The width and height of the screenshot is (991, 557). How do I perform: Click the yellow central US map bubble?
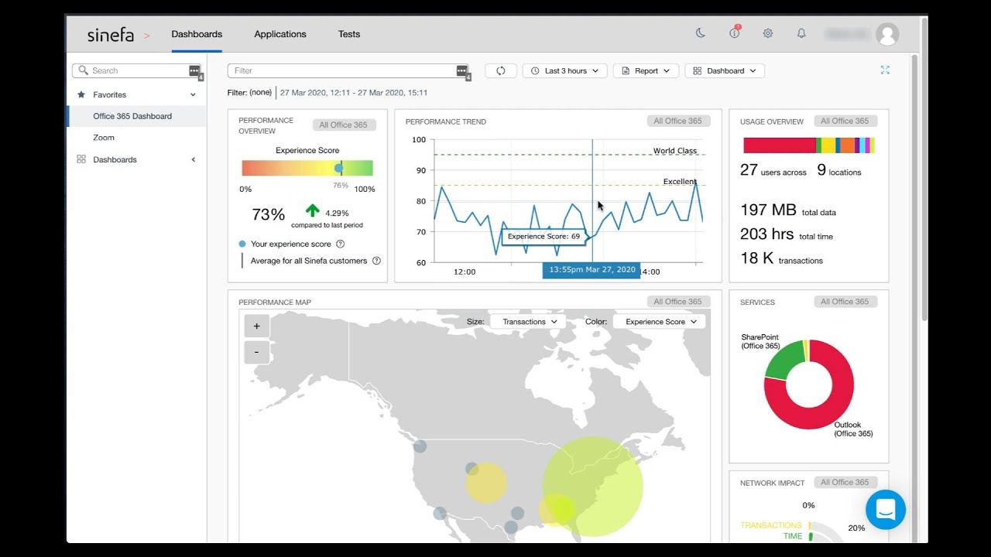[x=486, y=483]
